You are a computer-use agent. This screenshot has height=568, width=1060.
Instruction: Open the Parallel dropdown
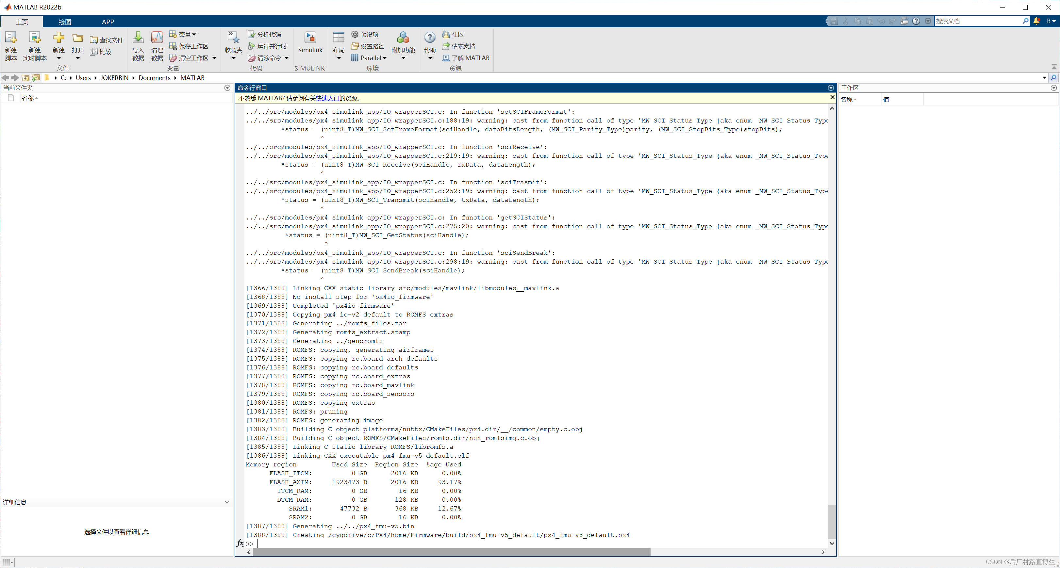[369, 58]
